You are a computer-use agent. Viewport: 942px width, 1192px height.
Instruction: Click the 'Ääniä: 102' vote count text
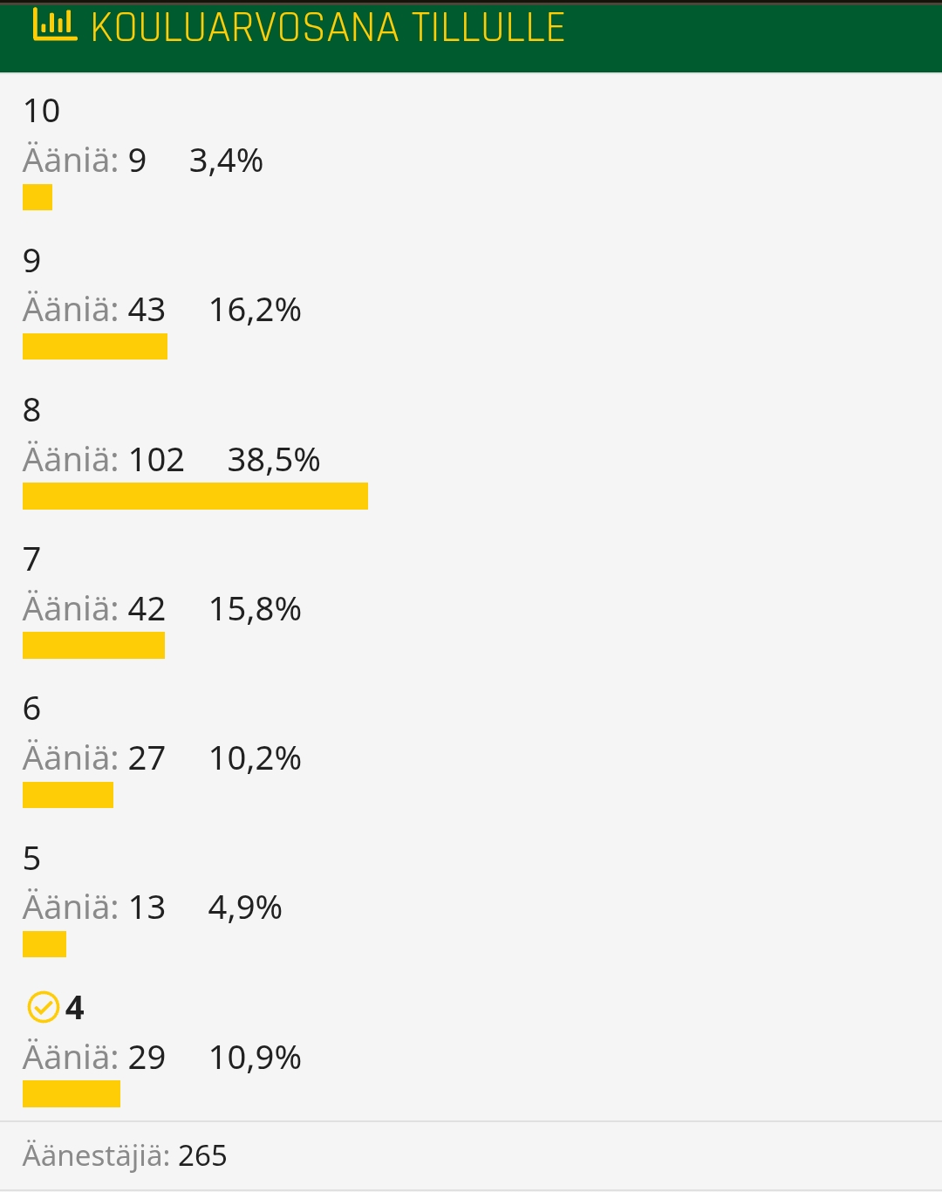tap(104, 460)
